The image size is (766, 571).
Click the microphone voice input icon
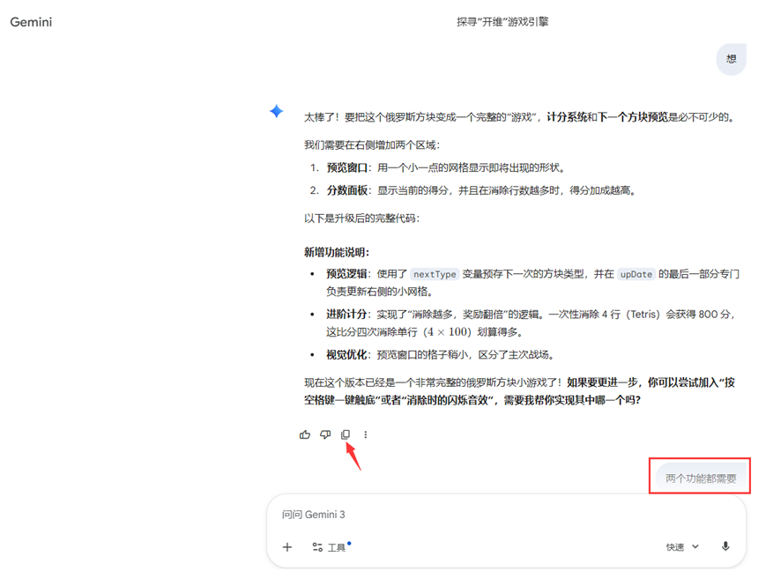pos(725,546)
